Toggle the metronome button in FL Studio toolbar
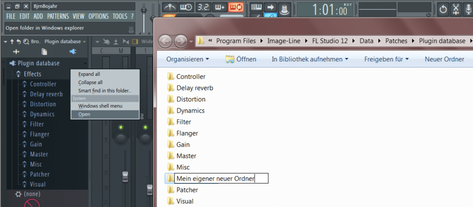473x207 pixels. [170, 7]
